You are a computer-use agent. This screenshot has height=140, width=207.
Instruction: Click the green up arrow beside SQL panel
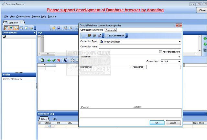point(205,39)
